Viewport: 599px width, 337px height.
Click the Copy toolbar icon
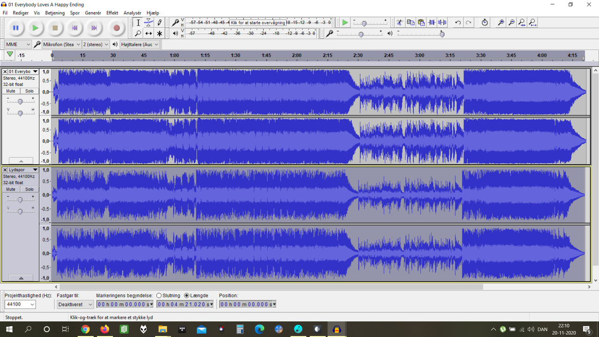410,22
